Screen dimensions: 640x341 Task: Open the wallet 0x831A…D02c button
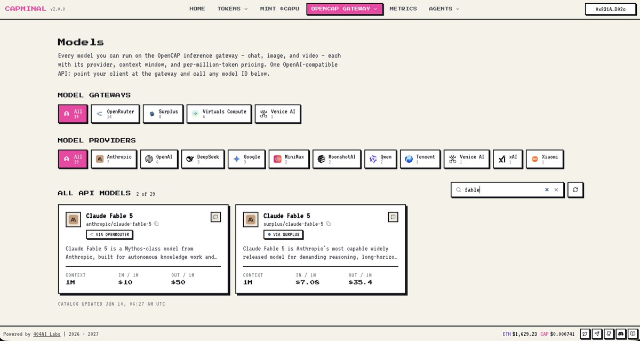point(610,9)
